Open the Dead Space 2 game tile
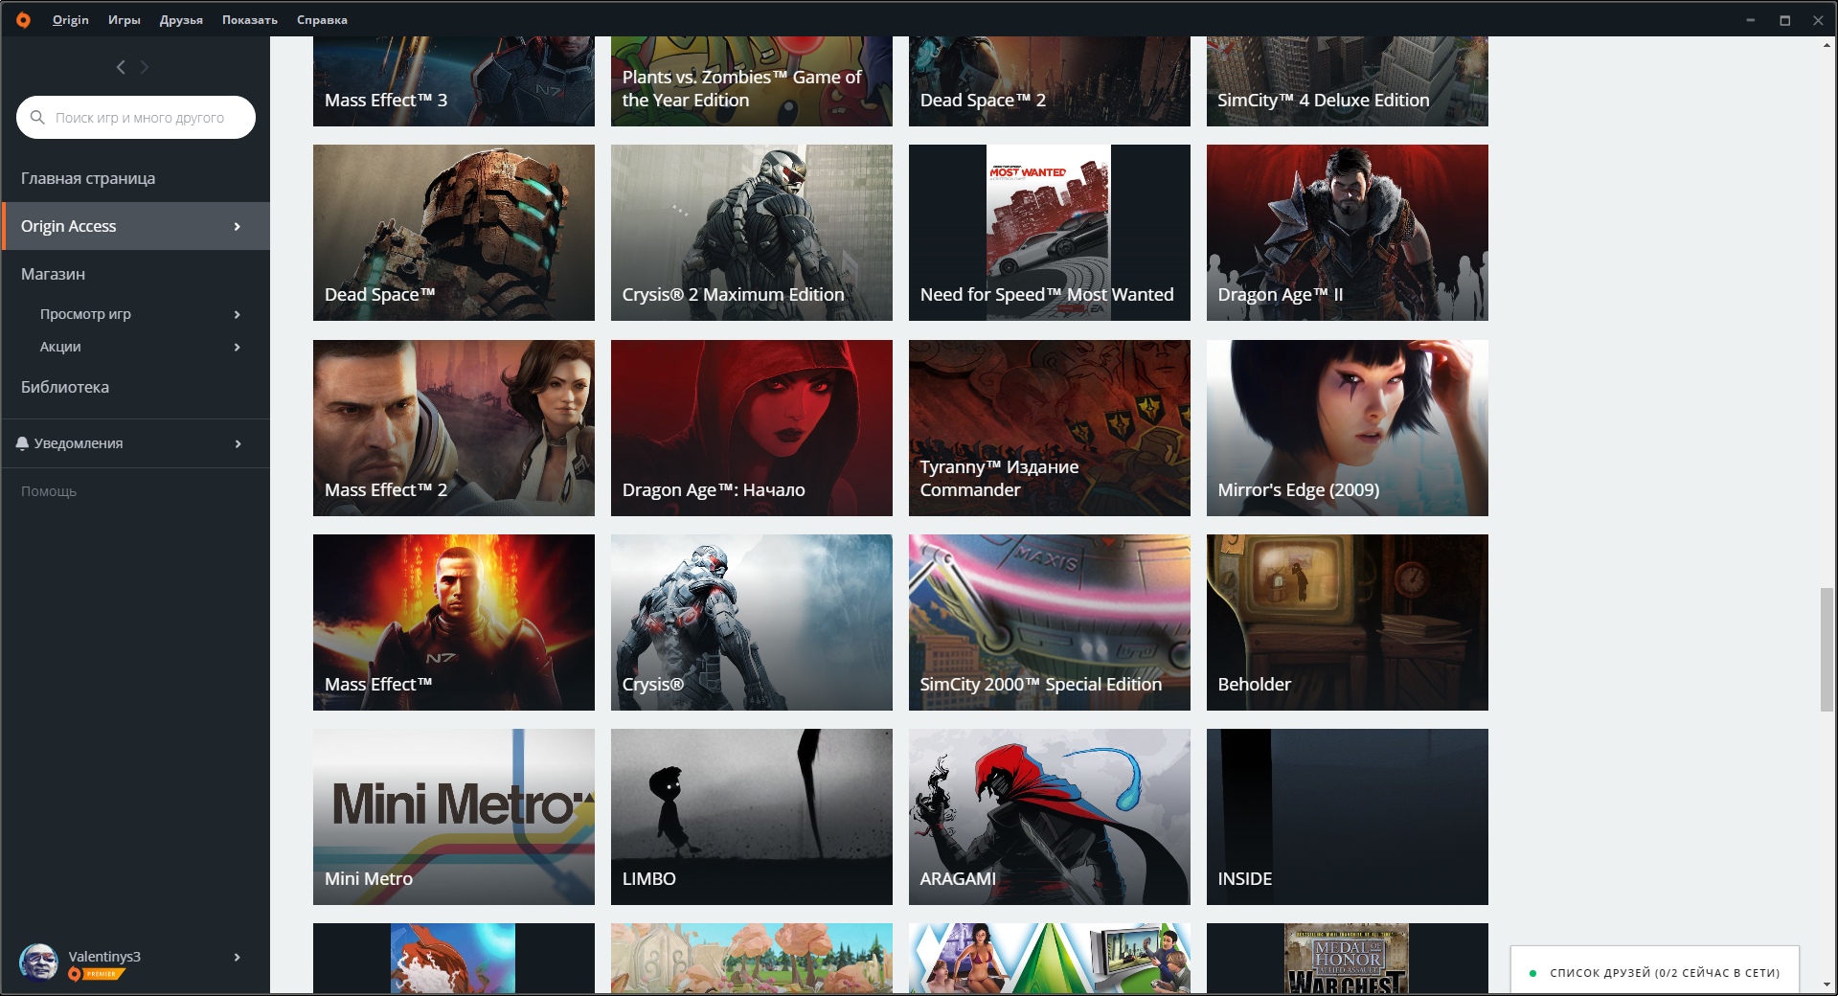 [1050, 81]
